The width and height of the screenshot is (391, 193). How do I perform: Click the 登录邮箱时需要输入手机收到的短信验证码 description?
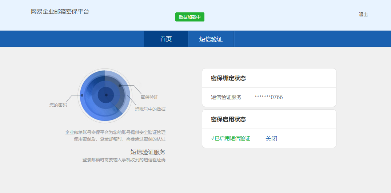click(124, 160)
